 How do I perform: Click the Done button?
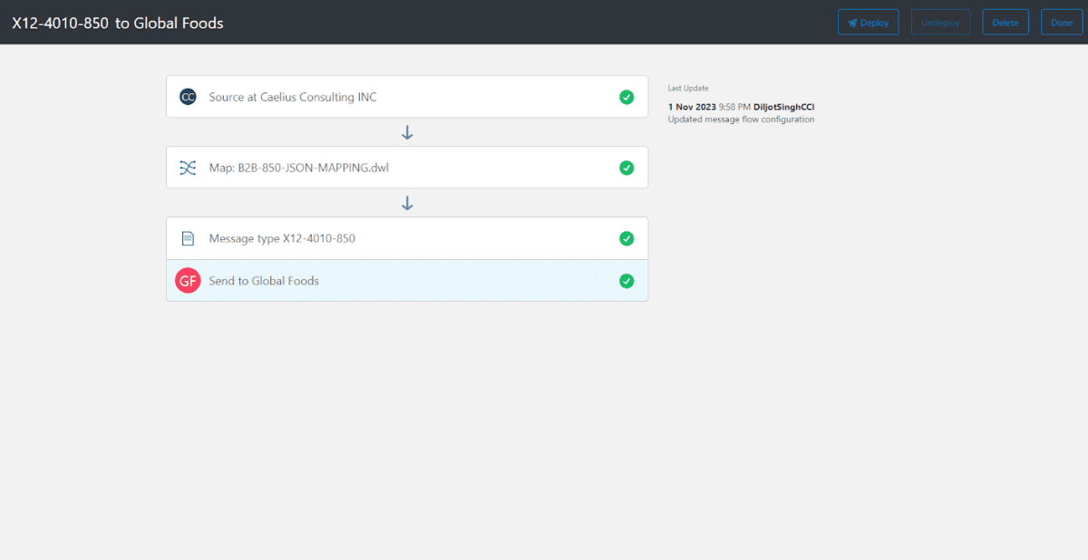pyautogui.click(x=1062, y=23)
